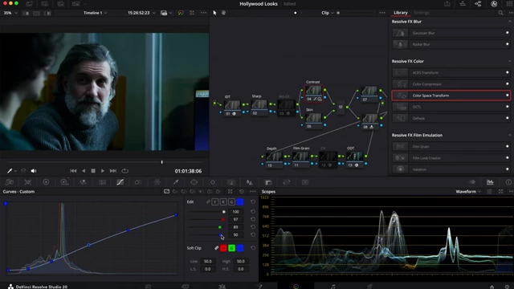Open the Key palette

click(268, 182)
